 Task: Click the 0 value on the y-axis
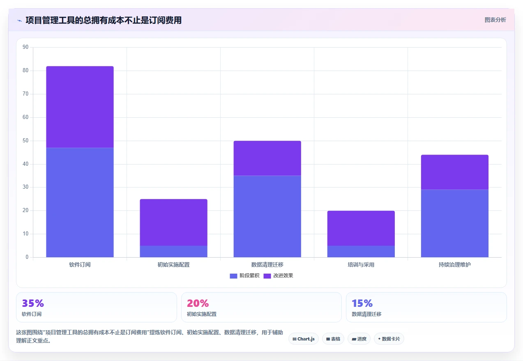click(27, 257)
